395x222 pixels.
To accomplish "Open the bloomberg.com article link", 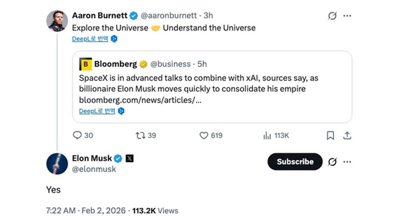I will pos(140,100).
